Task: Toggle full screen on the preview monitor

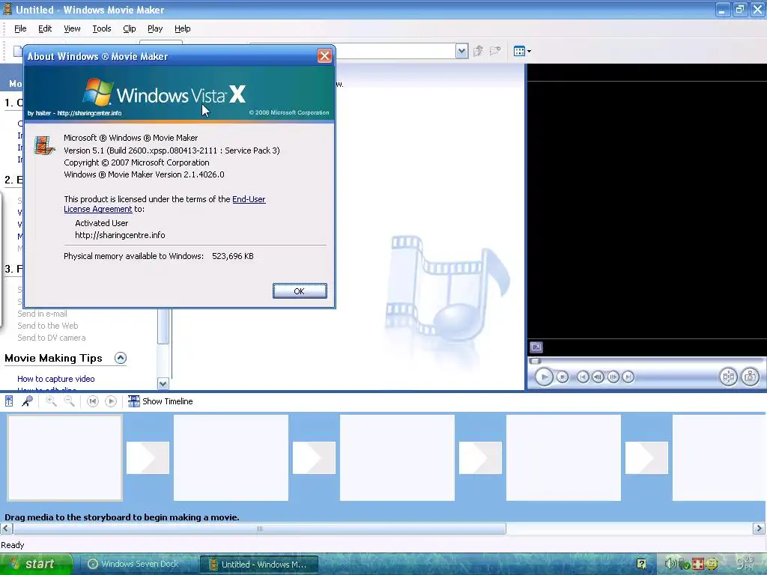Action: click(x=536, y=347)
